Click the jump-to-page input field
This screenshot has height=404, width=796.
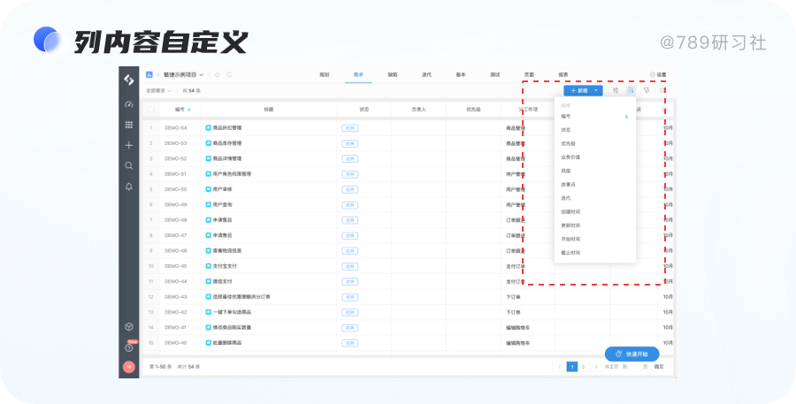pos(636,367)
